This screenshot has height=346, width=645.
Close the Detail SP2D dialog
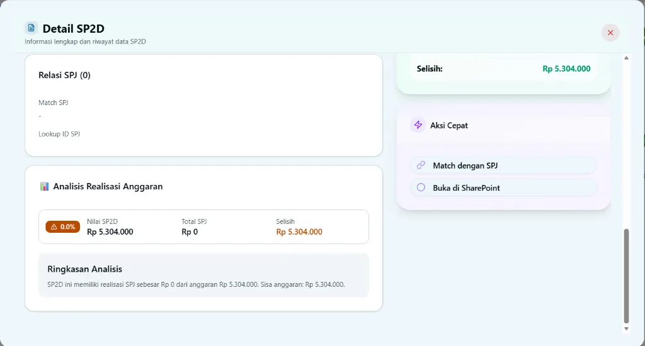tap(610, 33)
